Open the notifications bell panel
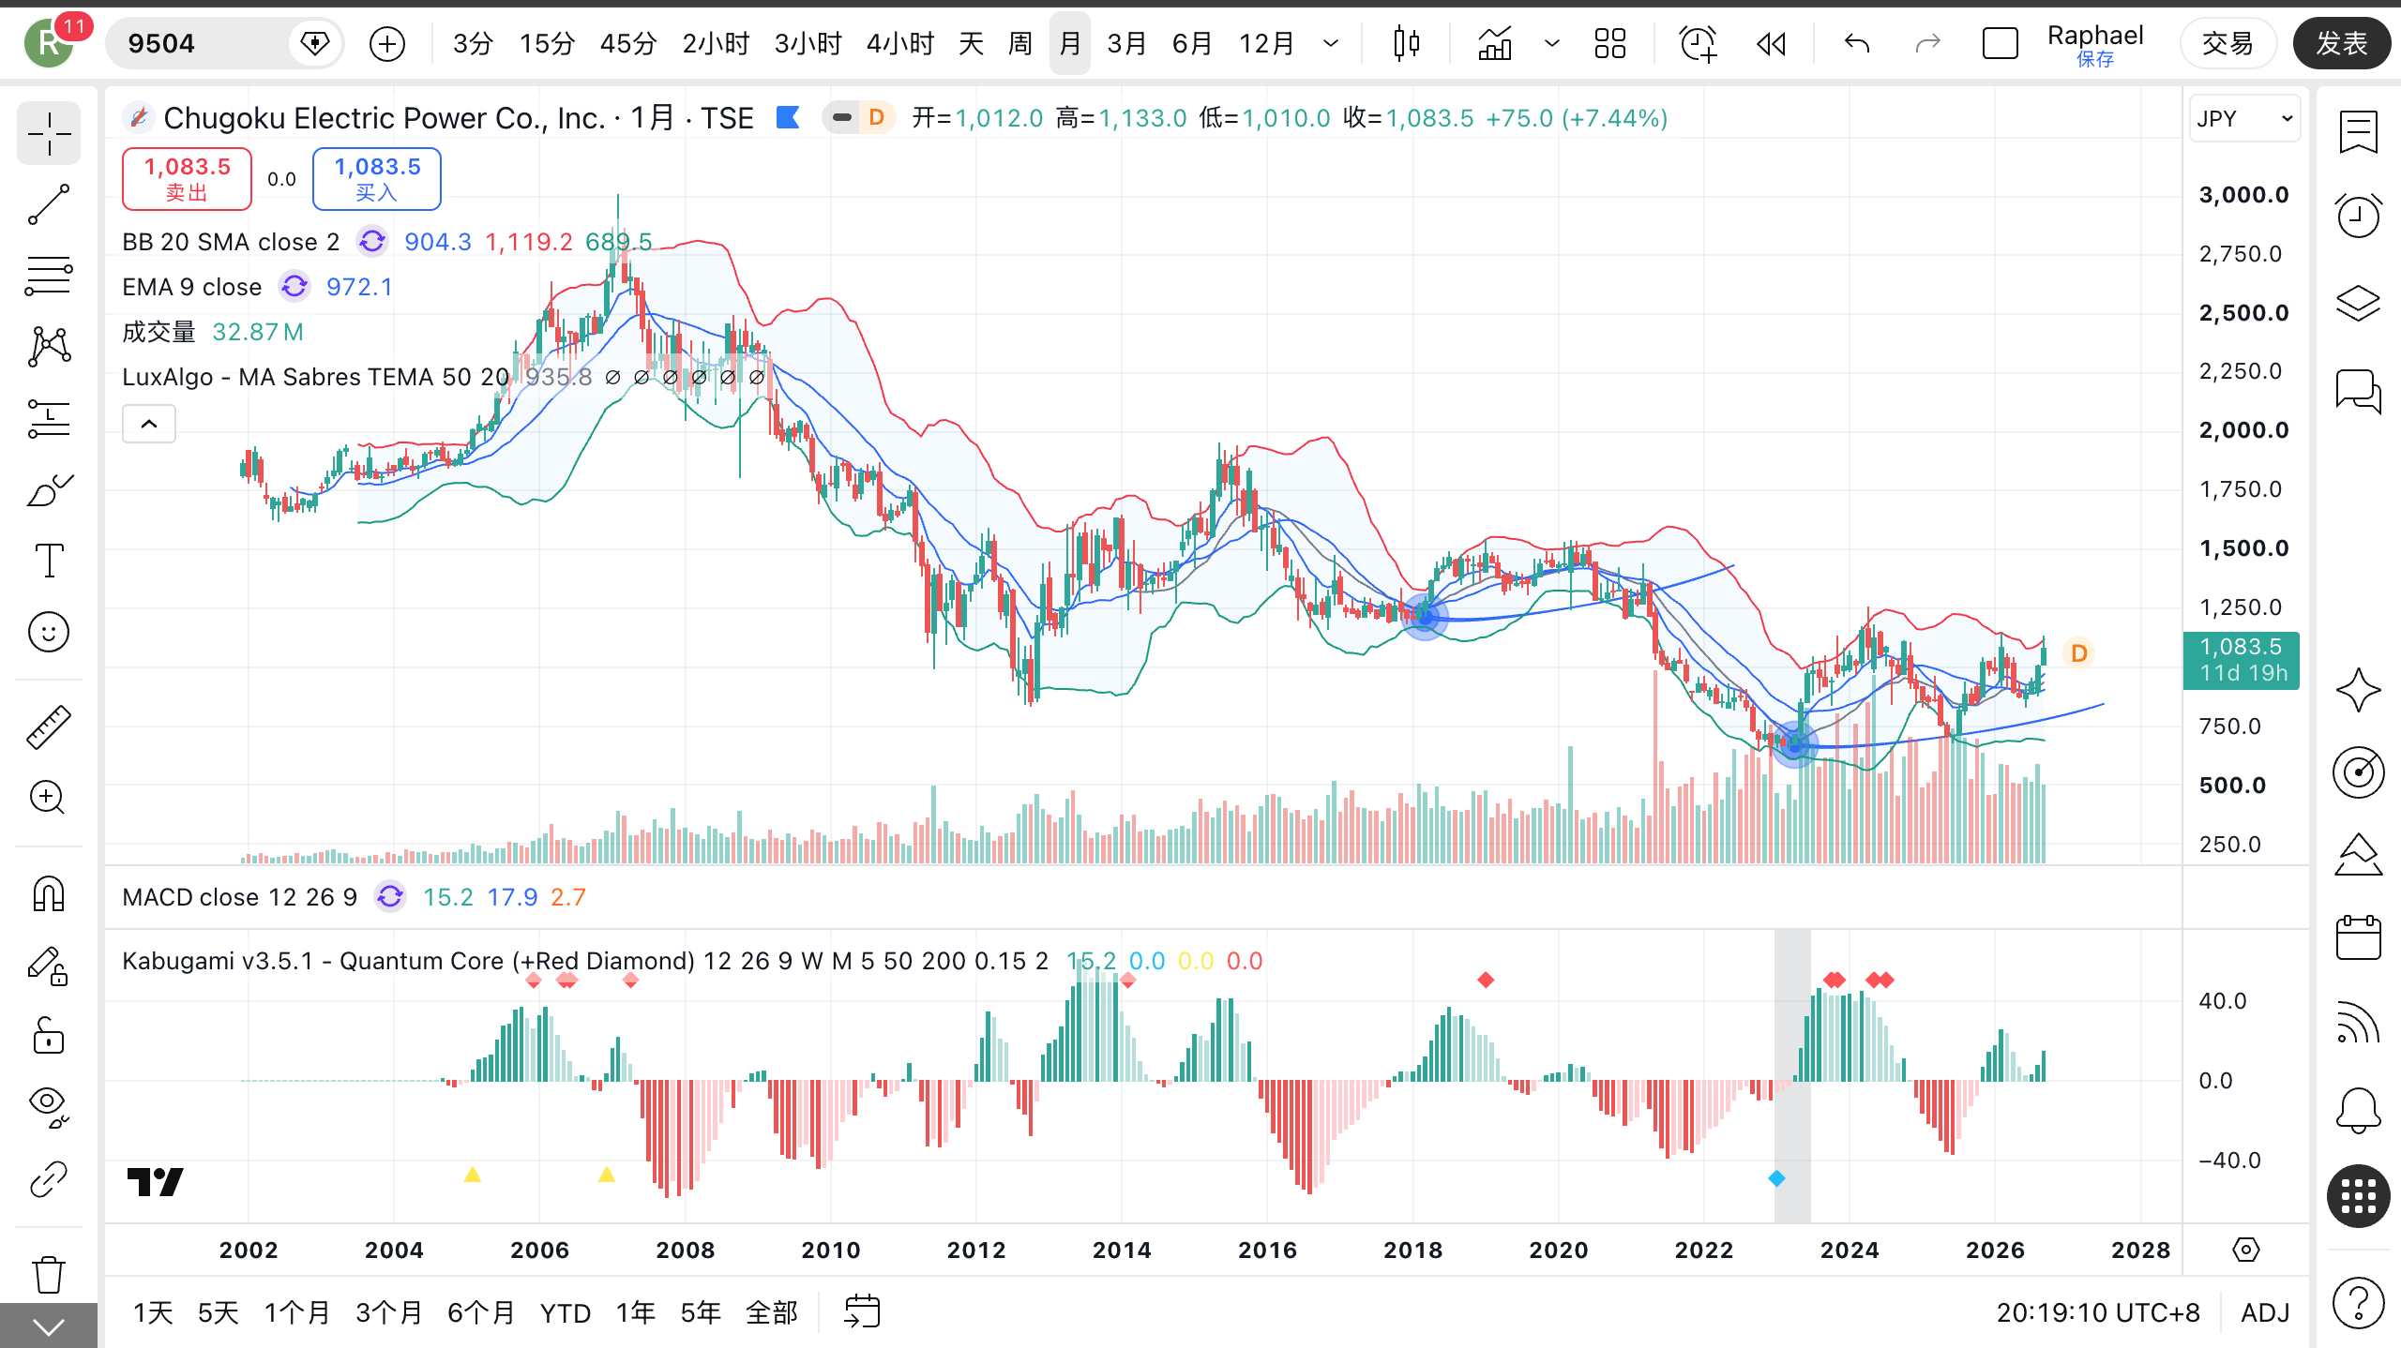The width and height of the screenshot is (2401, 1348). (x=2358, y=1112)
